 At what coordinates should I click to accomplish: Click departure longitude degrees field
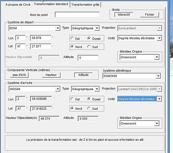click(x=20, y=38)
